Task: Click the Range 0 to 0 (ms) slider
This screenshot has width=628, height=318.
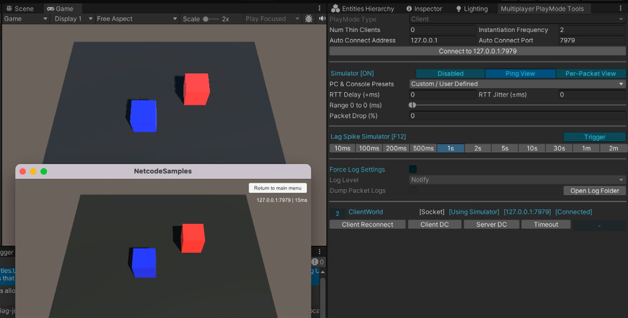Action: tap(517, 105)
